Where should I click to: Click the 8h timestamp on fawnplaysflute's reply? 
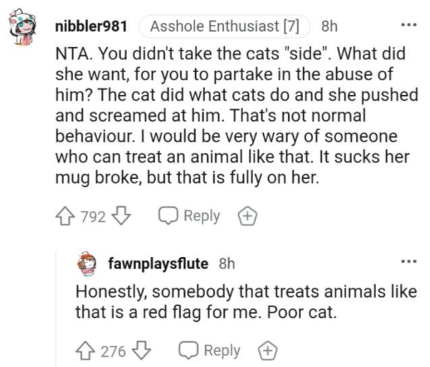pos(227,264)
